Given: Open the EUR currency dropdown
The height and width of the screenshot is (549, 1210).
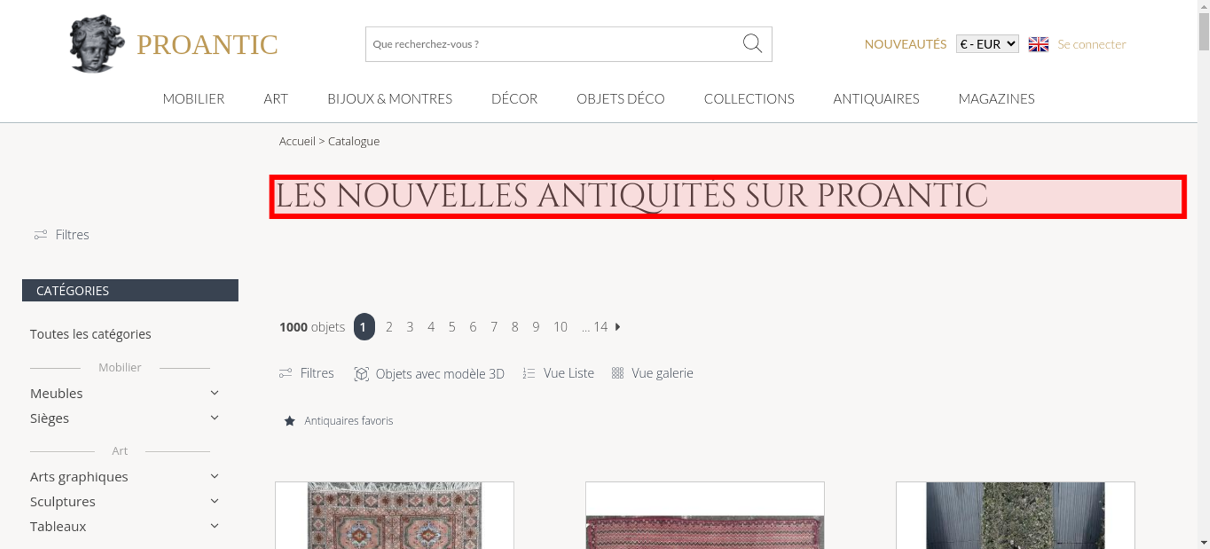Looking at the screenshot, I should coord(987,44).
